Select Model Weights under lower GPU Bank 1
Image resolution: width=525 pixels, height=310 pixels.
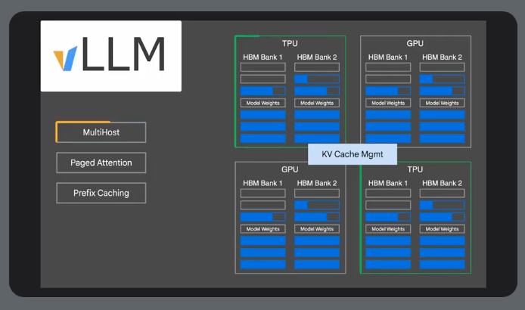[262, 229]
